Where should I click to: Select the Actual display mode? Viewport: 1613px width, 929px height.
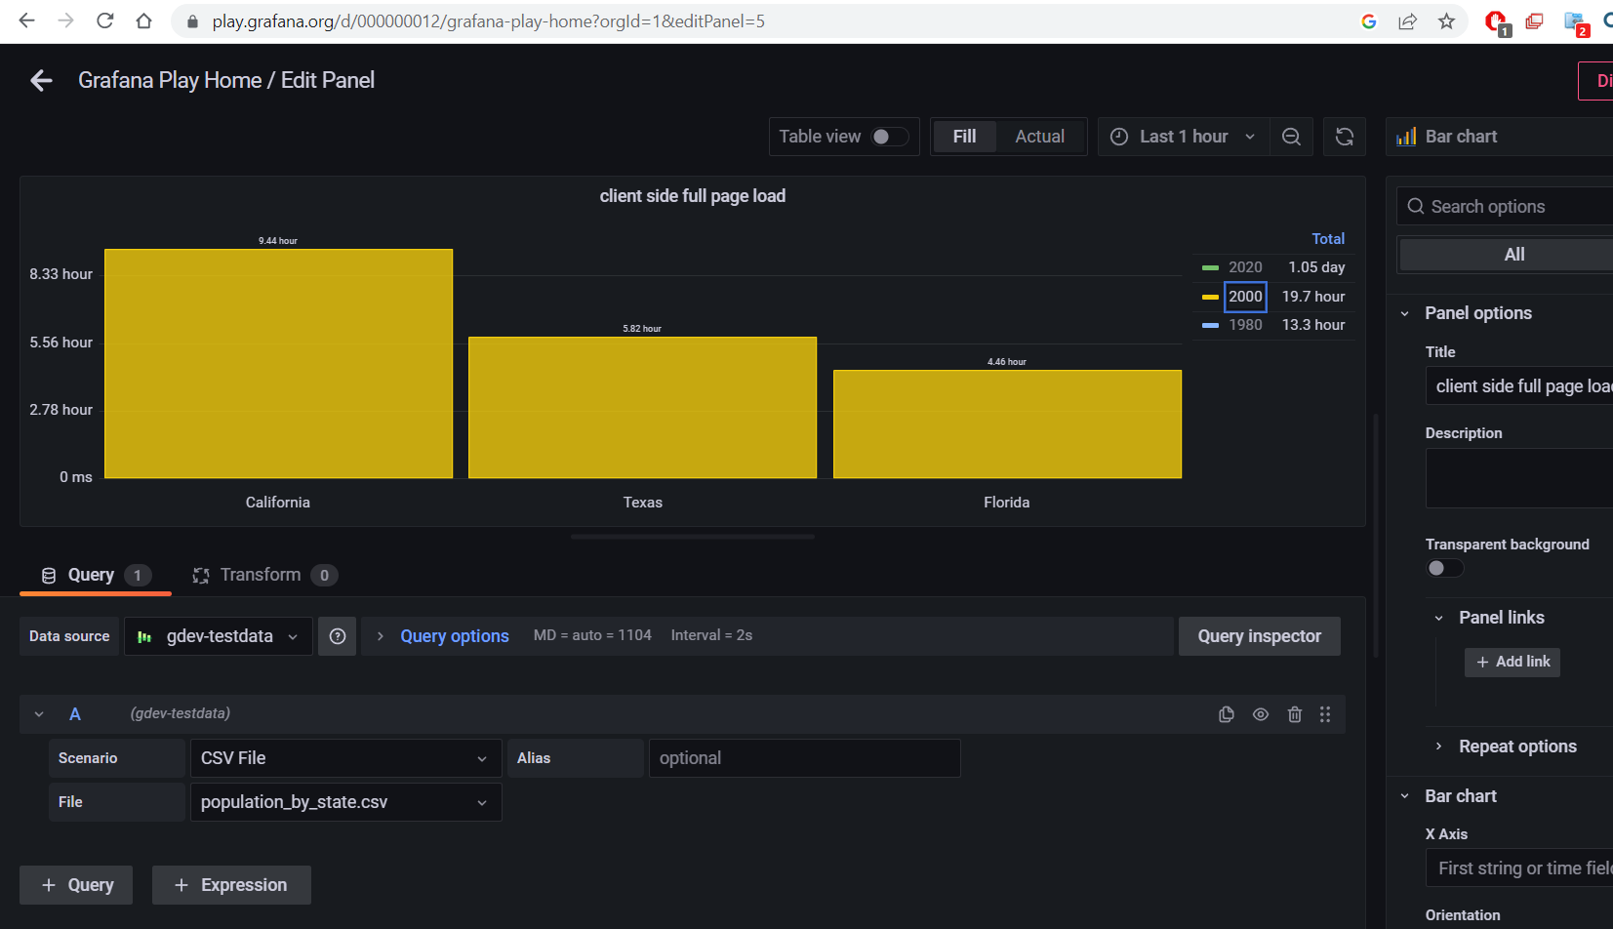click(1039, 136)
